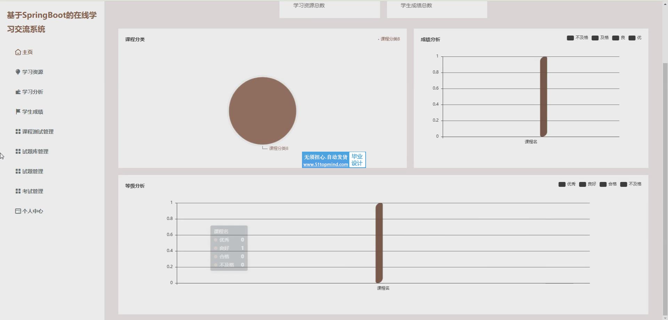
Task: Click the grid icon for 试题管理
Action: (18, 171)
